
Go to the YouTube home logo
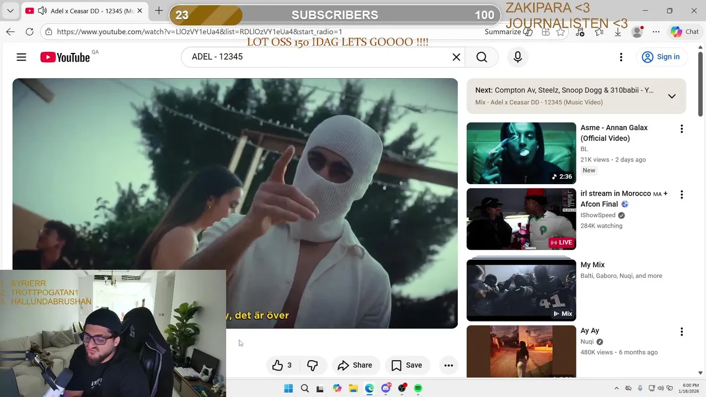point(65,57)
